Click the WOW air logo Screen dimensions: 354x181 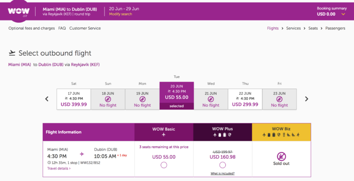coord(19,12)
